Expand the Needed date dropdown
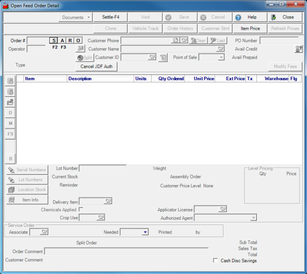This screenshot has height=274, width=307. (x=145, y=232)
